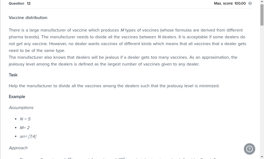Click the Max. score: 100.00 text

230,3
